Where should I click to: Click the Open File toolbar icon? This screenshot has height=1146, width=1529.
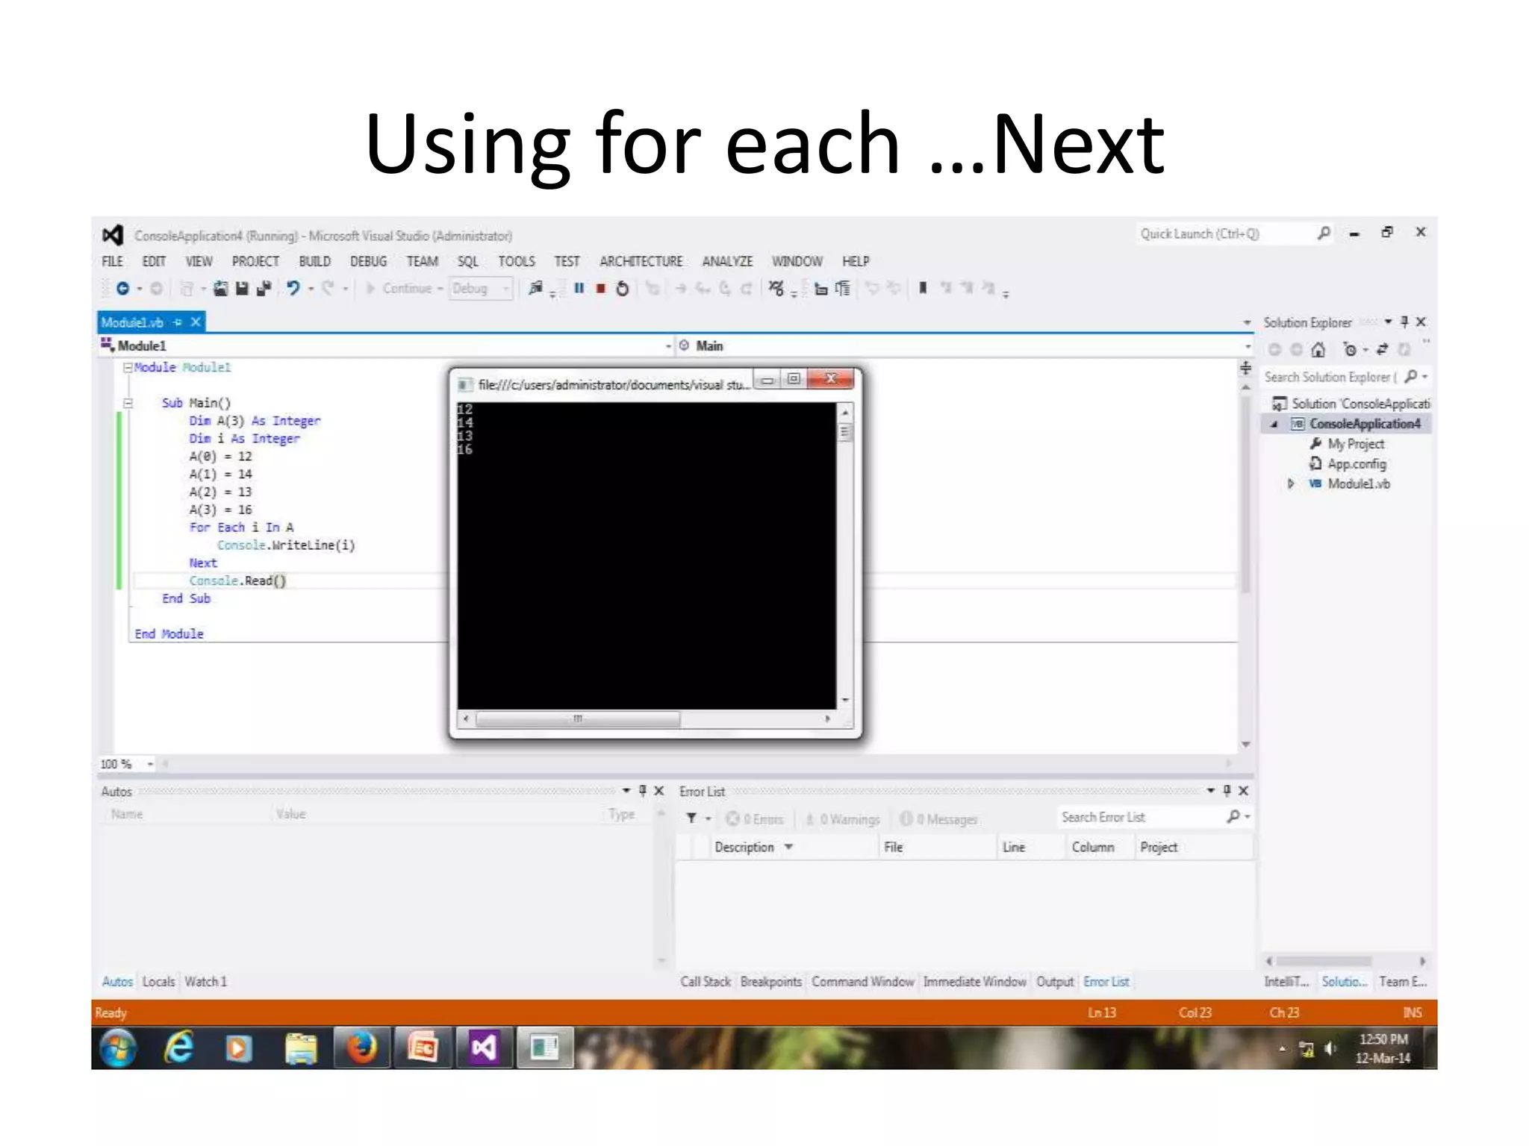pos(221,289)
